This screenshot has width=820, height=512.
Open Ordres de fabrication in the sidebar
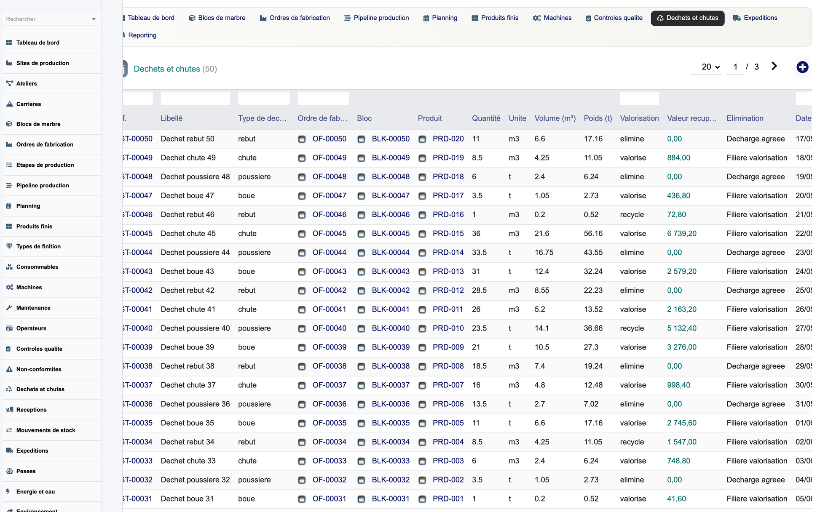click(x=45, y=145)
